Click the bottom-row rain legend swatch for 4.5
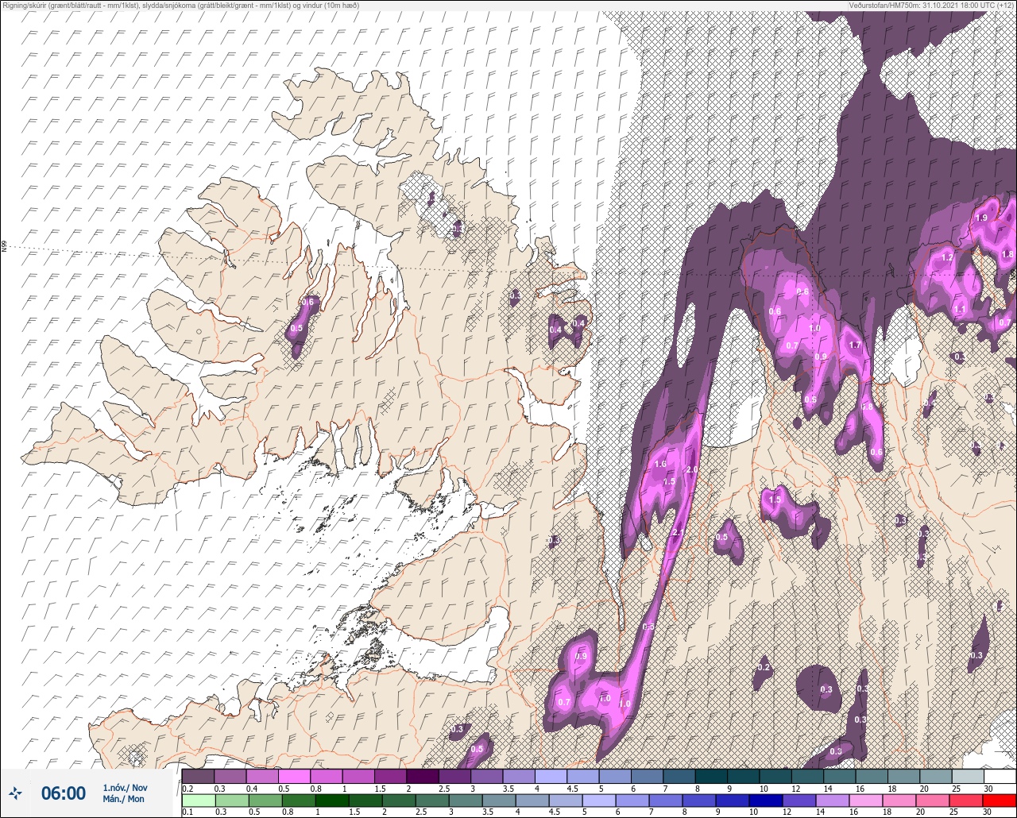 pos(566,801)
